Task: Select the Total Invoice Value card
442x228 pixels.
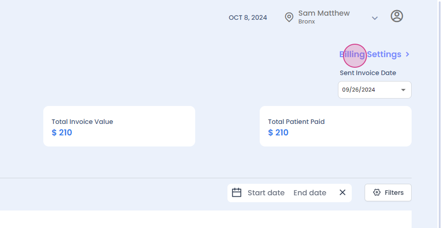Action: [x=119, y=126]
